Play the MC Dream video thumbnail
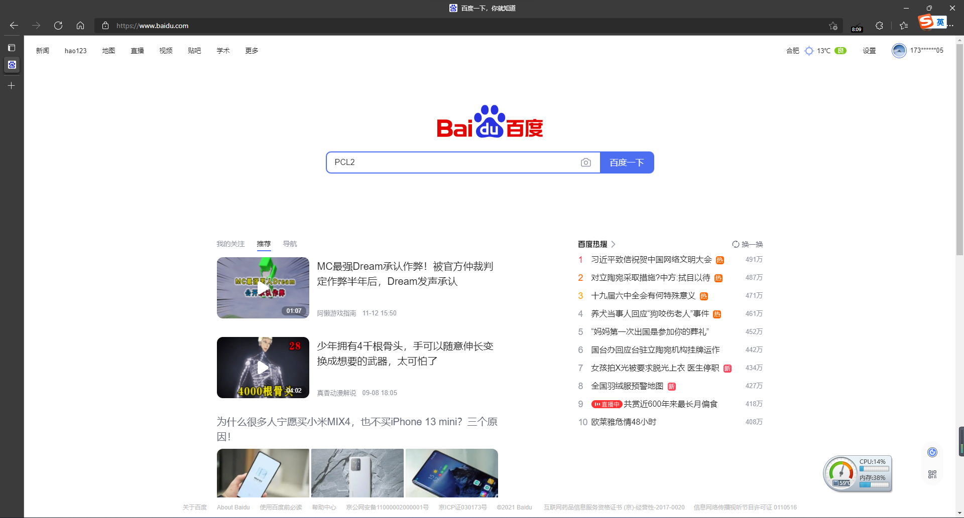This screenshot has width=964, height=518. click(x=263, y=288)
